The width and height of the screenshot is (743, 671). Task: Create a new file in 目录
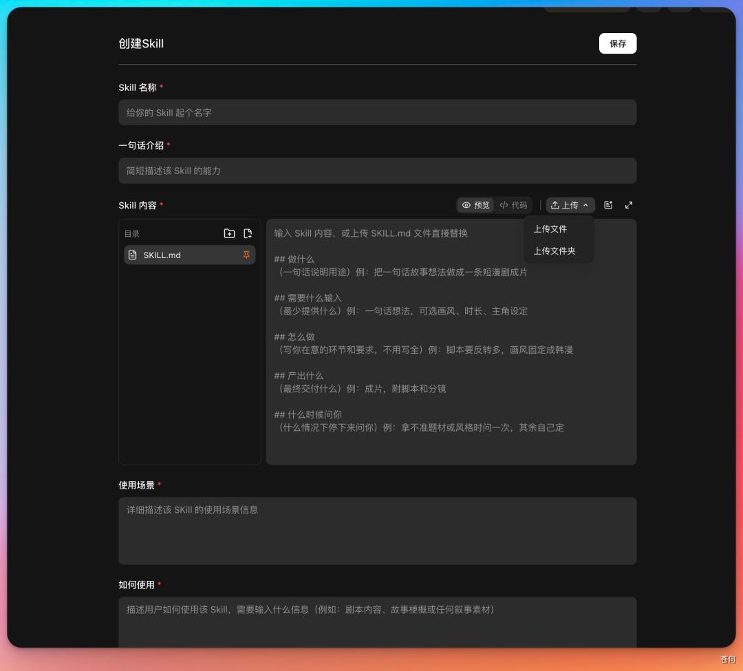(x=248, y=233)
